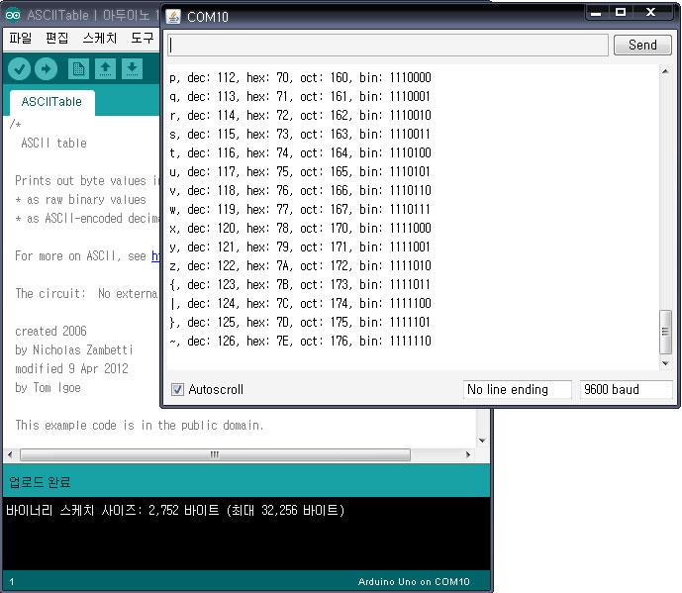Click the 'ASCII table' comment line in editor
The image size is (682, 593).
(53, 143)
